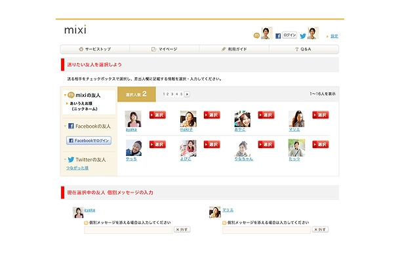
Task: Click Twitter icon beside Twitterの友人
Action: click(x=71, y=160)
